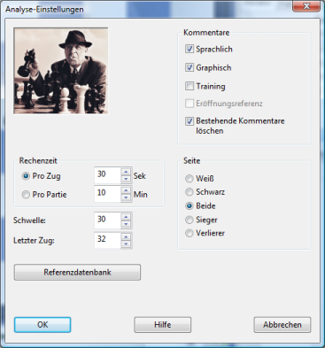Enable the Training checkbox

pos(190,86)
